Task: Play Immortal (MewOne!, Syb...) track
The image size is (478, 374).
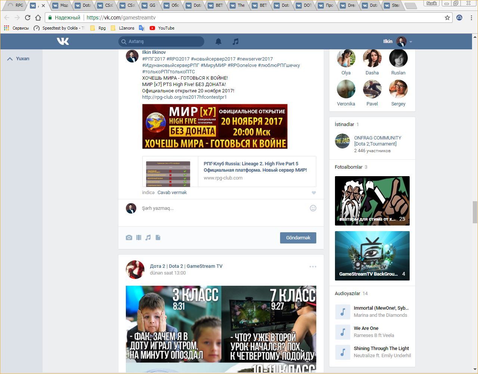Action: (342, 312)
